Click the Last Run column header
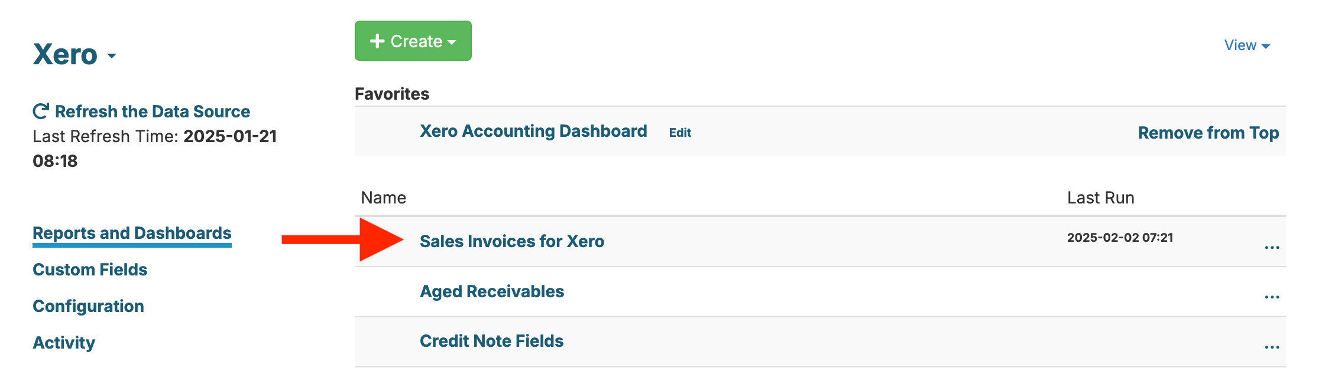This screenshot has width=1335, height=381. (x=1100, y=198)
